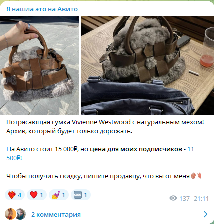Click the eye views icon near 137
Viewport: 214px width, 224px height.
pos(173,198)
